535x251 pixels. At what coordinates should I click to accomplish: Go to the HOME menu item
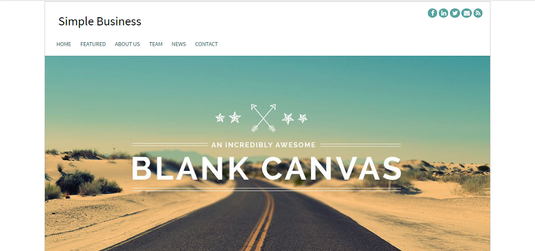(64, 45)
